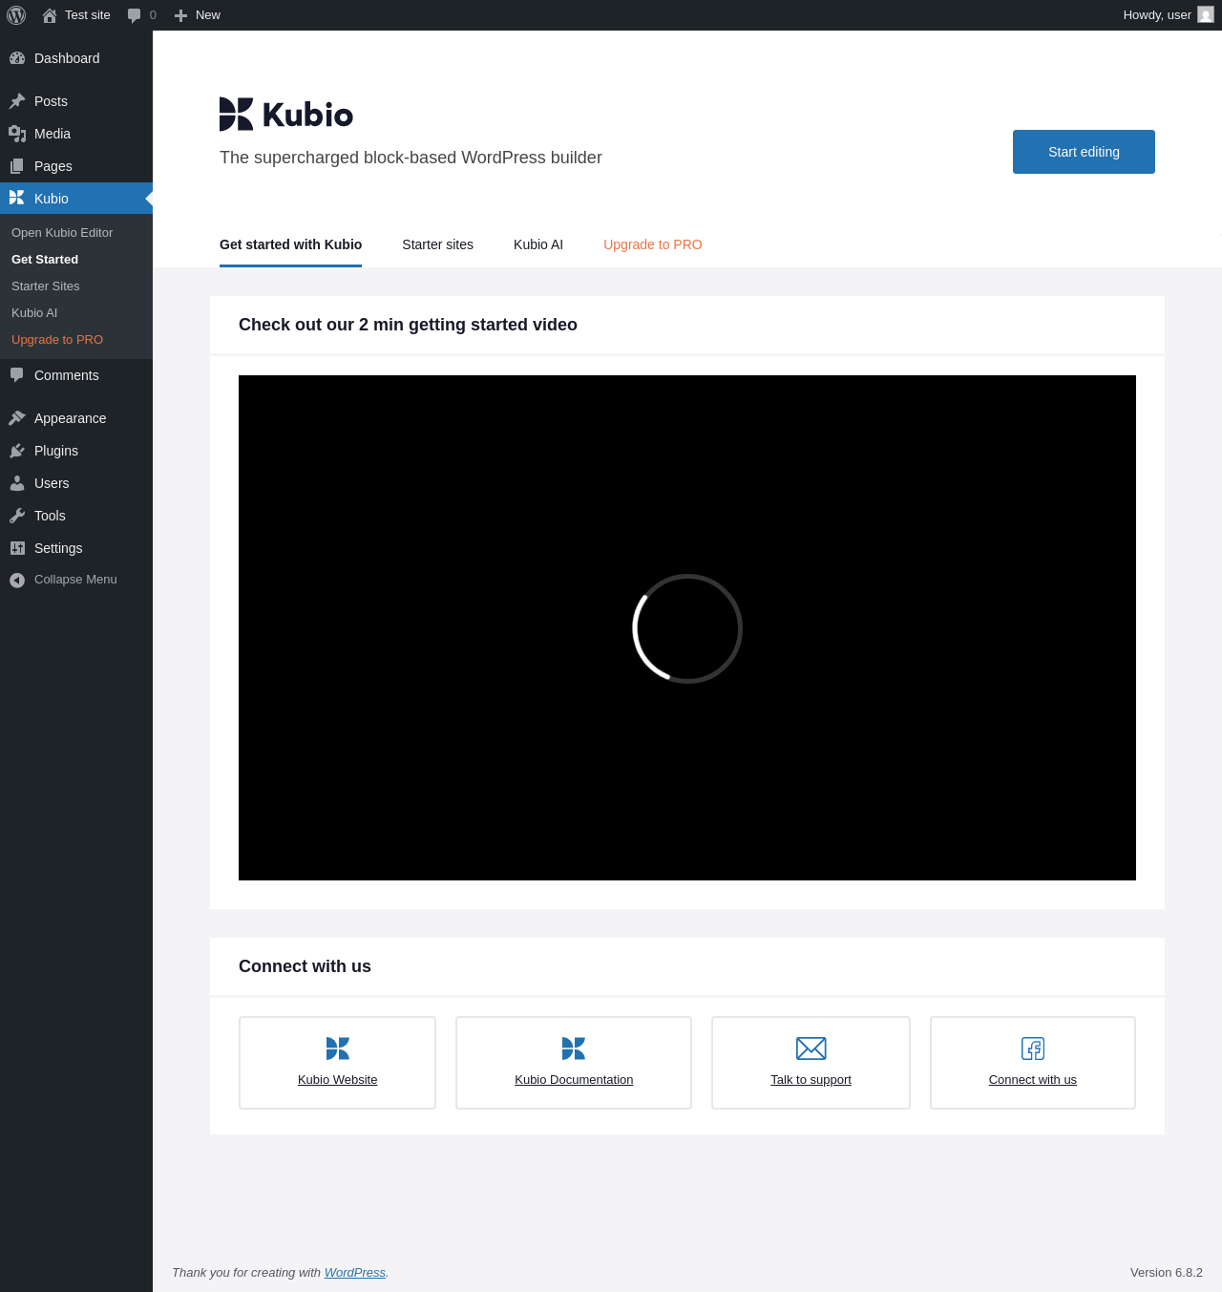
Task: Click the Collapse Menu arrow icon
Action: click(17, 580)
